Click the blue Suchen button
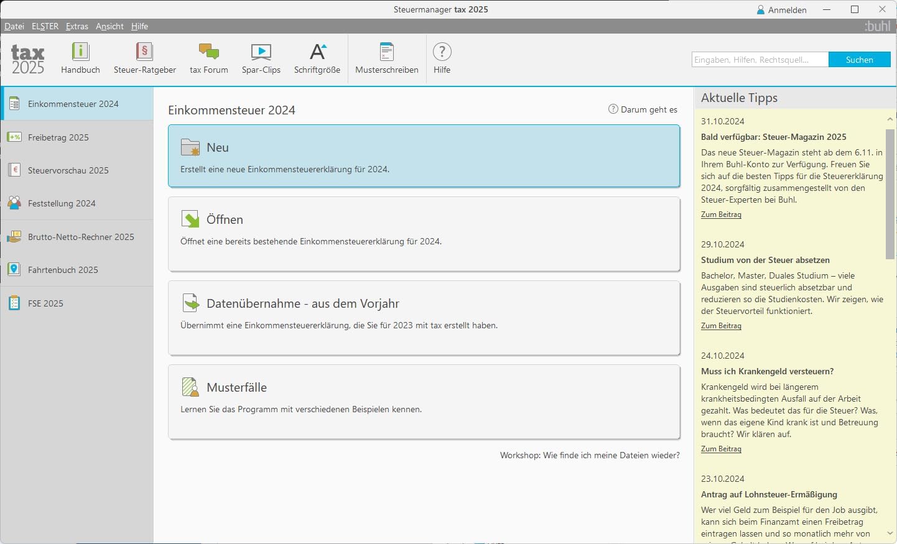Image resolution: width=897 pixels, height=544 pixels. (860, 60)
